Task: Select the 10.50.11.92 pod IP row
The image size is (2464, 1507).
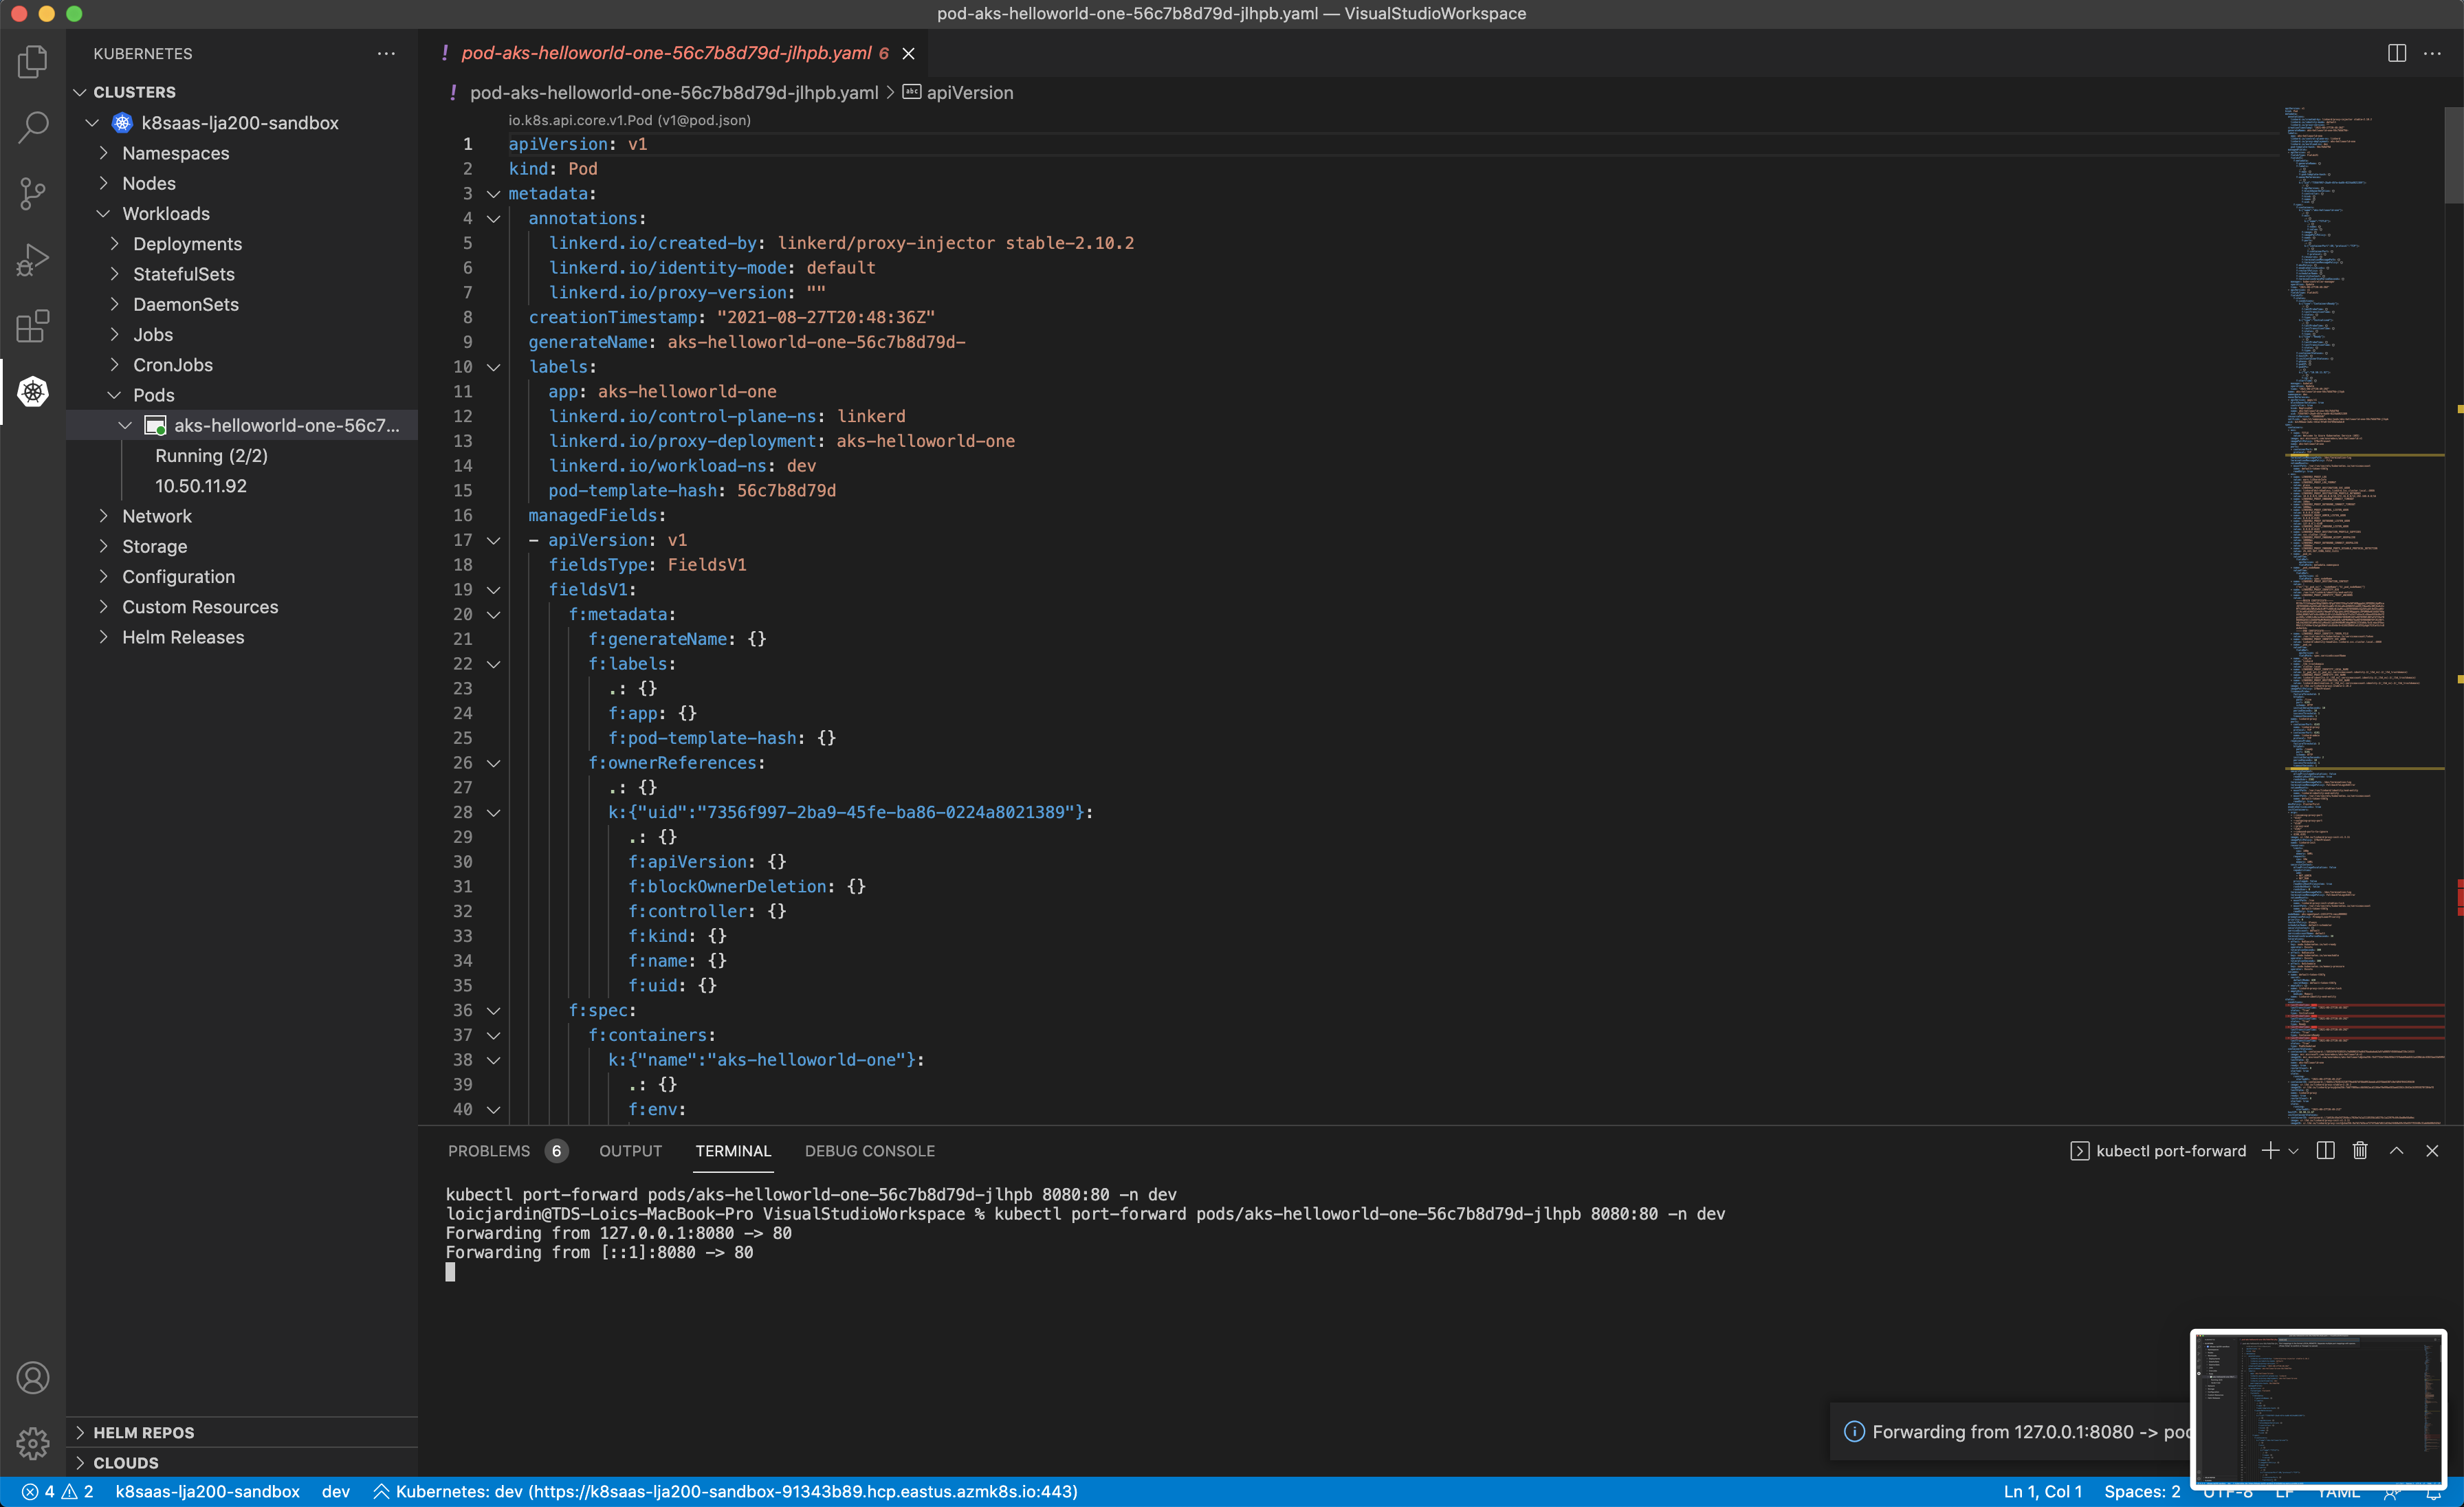Action: pos(242,486)
